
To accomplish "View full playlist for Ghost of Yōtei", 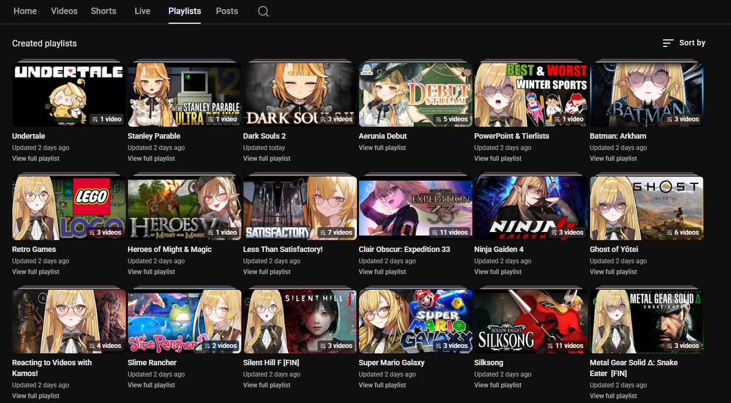I will (x=613, y=272).
